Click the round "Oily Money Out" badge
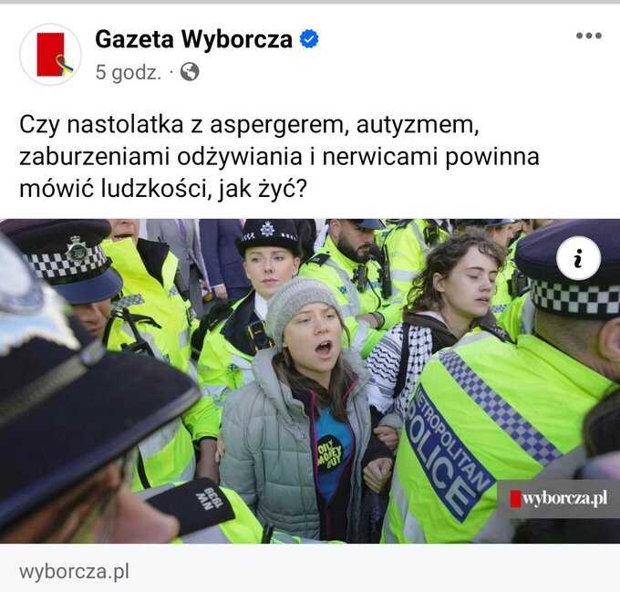 [330, 453]
